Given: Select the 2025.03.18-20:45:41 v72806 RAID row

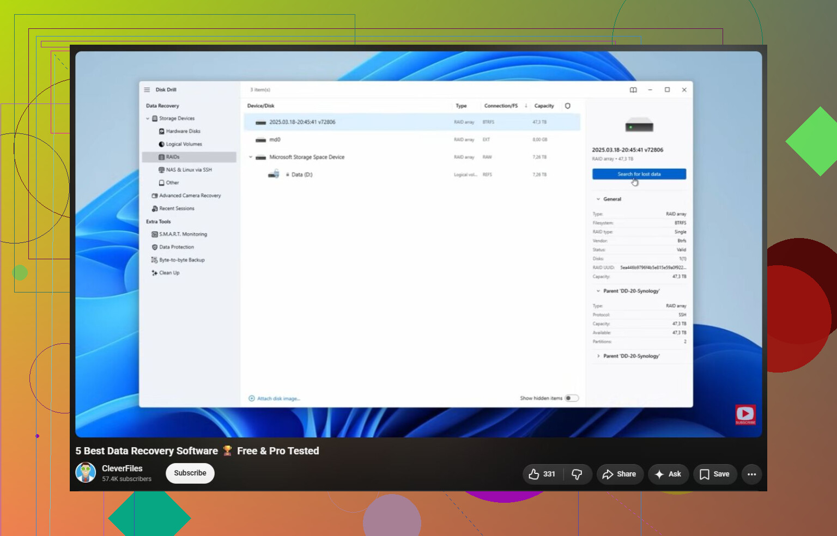Looking at the screenshot, I should 413,122.
